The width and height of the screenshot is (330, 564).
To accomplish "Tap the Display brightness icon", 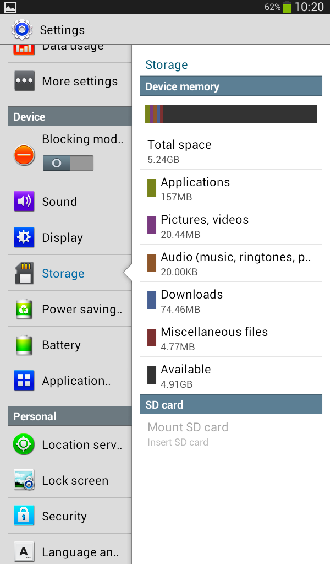I will pos(24,237).
